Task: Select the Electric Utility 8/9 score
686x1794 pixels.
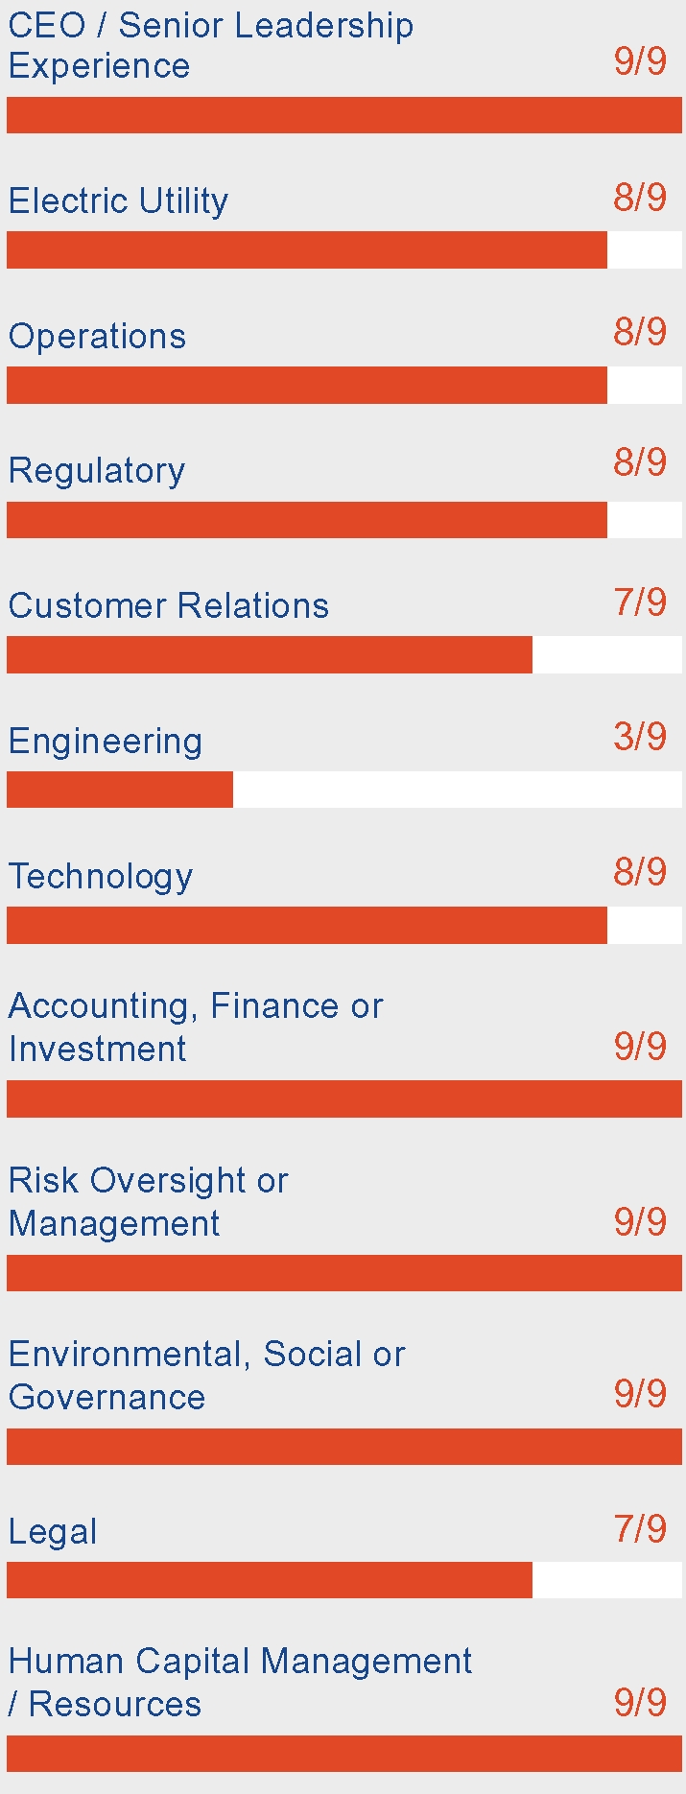Action: tap(640, 198)
